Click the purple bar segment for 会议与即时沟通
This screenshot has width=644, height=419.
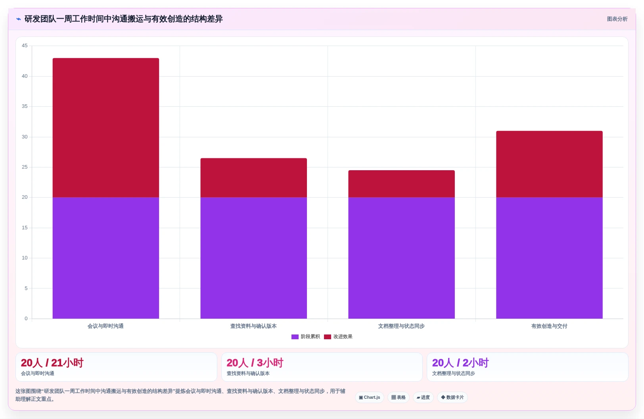(106, 258)
